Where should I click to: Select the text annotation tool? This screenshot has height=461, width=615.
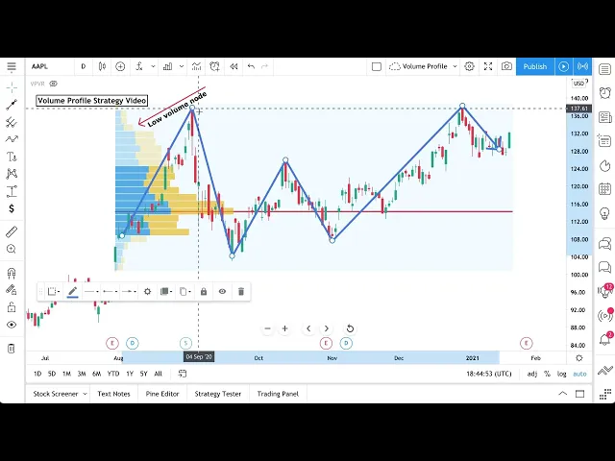[12, 157]
